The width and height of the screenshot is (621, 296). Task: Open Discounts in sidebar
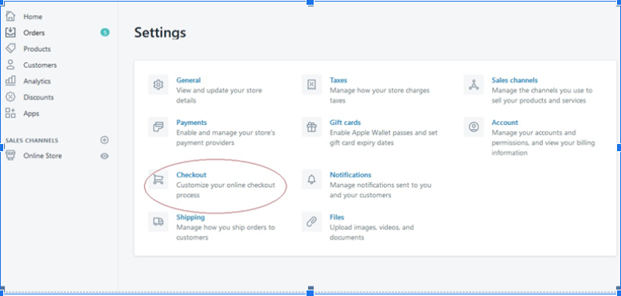point(38,97)
